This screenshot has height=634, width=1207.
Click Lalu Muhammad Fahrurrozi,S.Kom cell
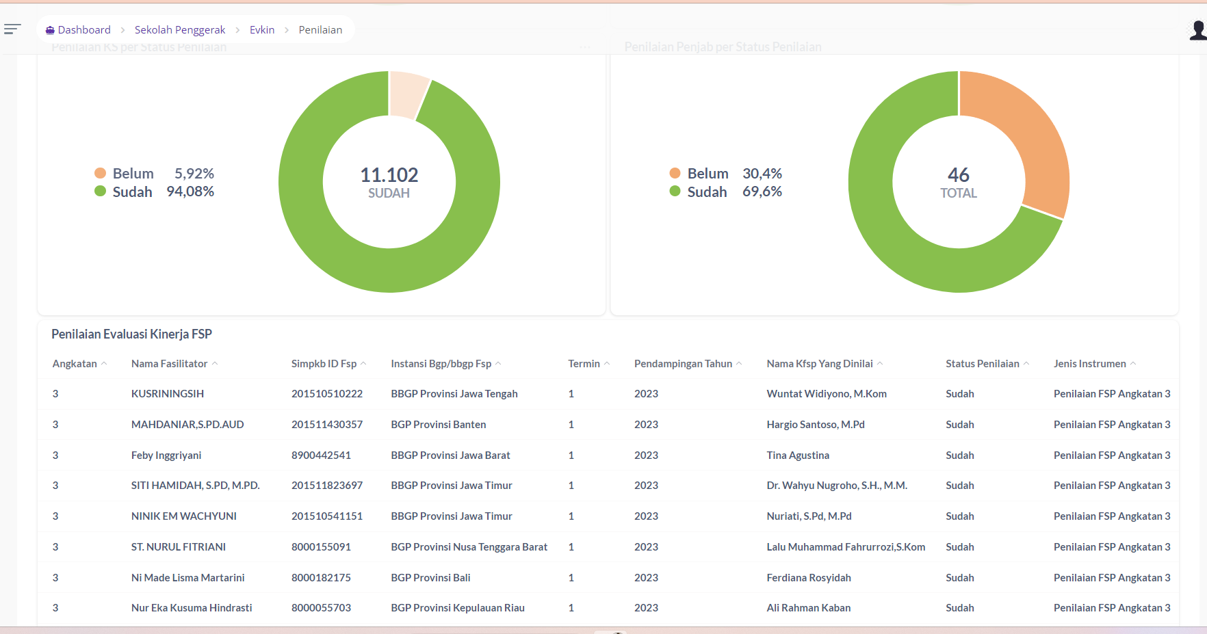846,547
